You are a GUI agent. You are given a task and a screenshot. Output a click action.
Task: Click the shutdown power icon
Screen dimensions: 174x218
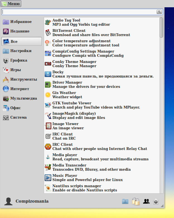pos(156,201)
